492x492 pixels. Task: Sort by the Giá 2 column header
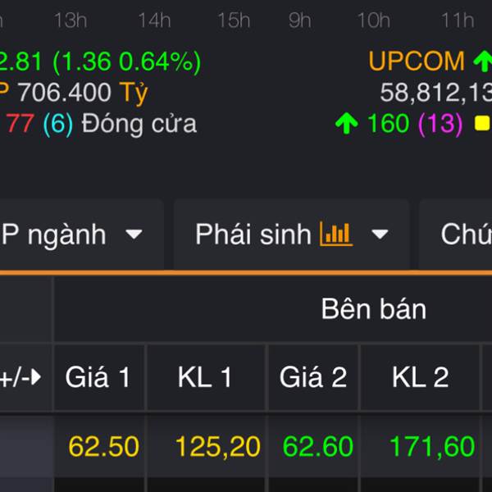coord(313,377)
